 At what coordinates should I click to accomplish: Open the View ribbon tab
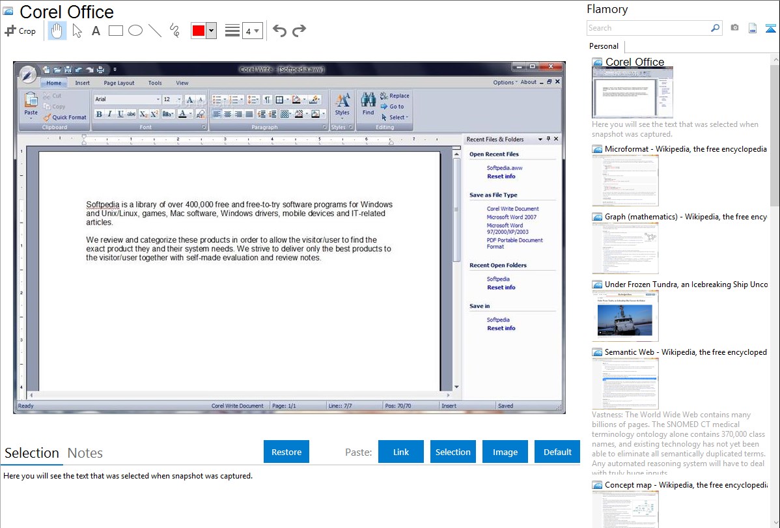tap(182, 83)
